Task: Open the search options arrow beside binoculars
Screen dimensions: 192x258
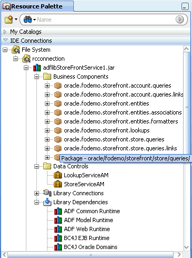Action: point(34,20)
